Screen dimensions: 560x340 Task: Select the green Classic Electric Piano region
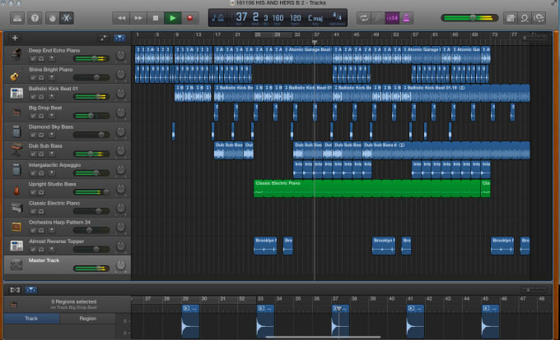click(x=366, y=188)
